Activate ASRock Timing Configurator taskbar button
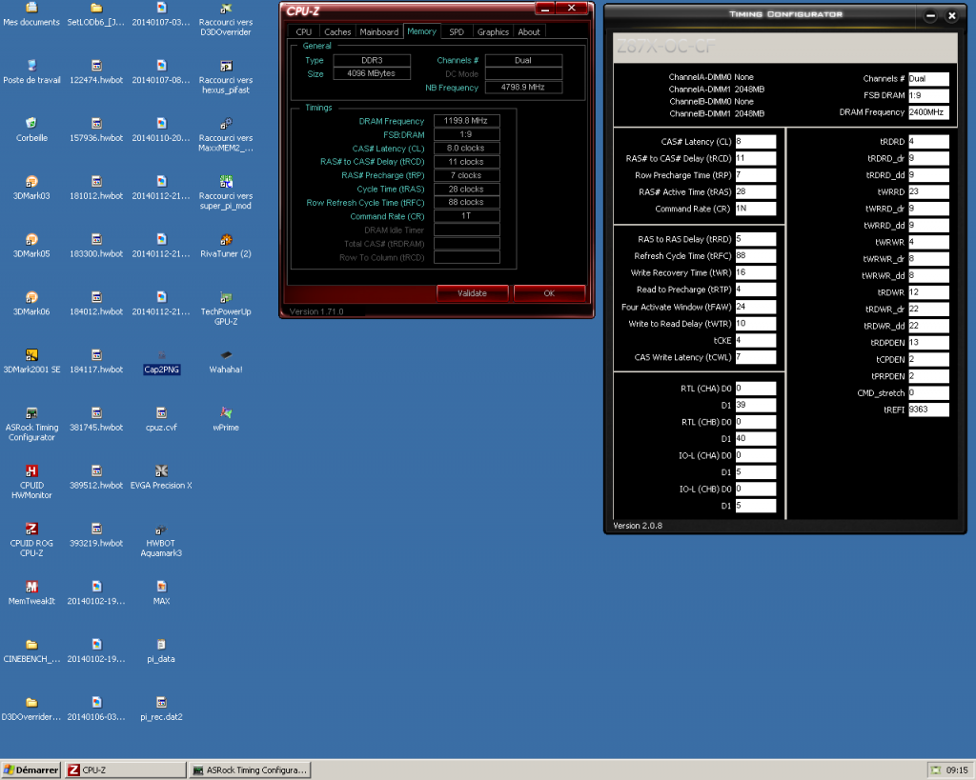The height and width of the screenshot is (780, 976). (x=251, y=770)
